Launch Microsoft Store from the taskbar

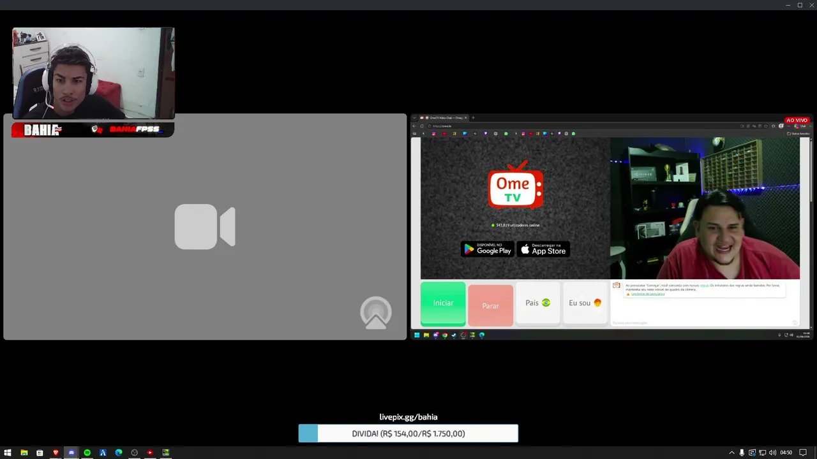(x=40, y=453)
